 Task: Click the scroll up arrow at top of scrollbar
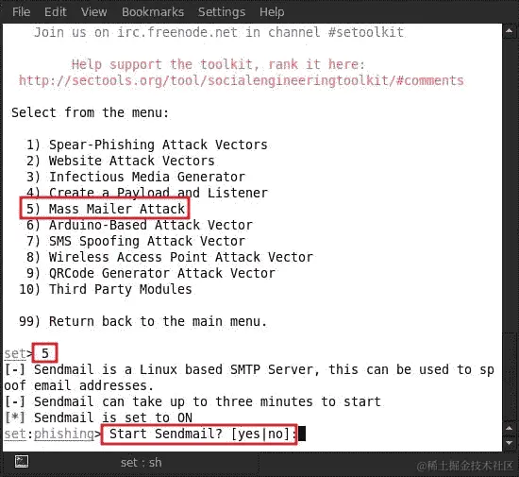(509, 31)
